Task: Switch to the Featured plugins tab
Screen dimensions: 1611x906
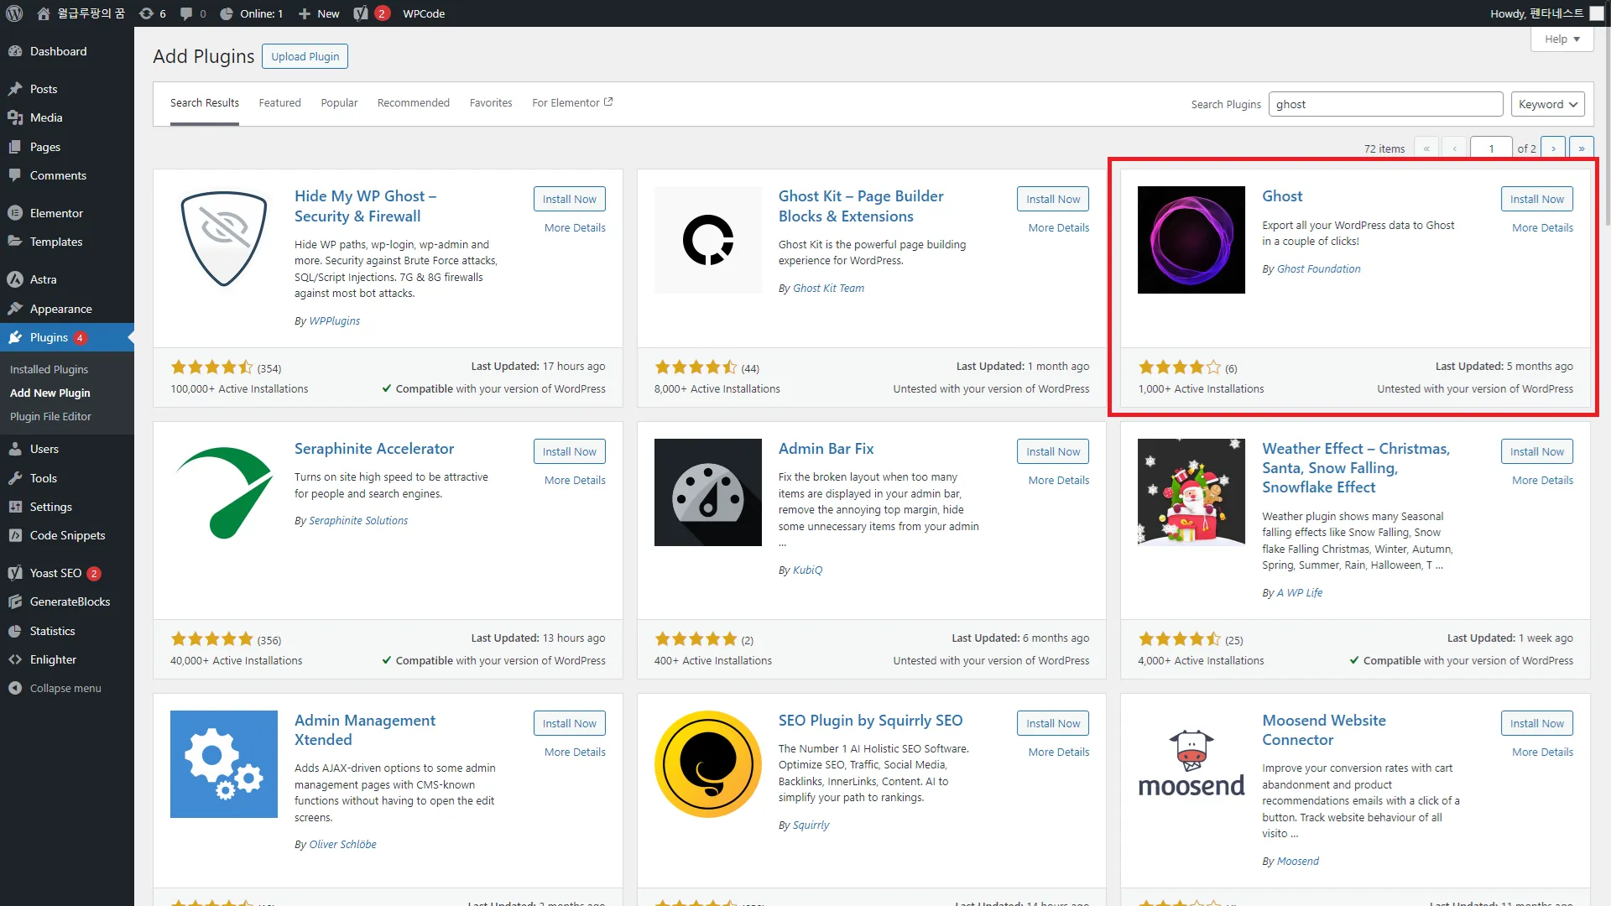Action: click(279, 102)
